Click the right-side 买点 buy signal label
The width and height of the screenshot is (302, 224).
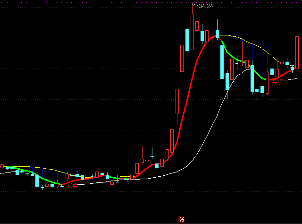pos(277,82)
